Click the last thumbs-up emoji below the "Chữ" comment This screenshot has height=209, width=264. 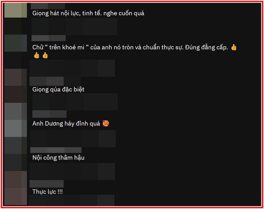45,55
